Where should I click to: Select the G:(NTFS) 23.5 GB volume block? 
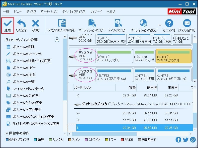point(114,56)
